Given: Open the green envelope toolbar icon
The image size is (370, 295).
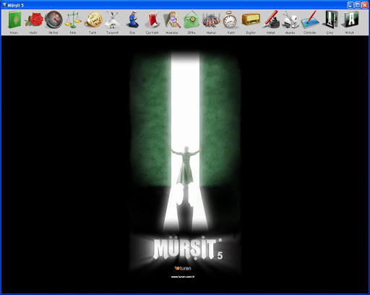Looking at the screenshot, I should [x=192, y=20].
